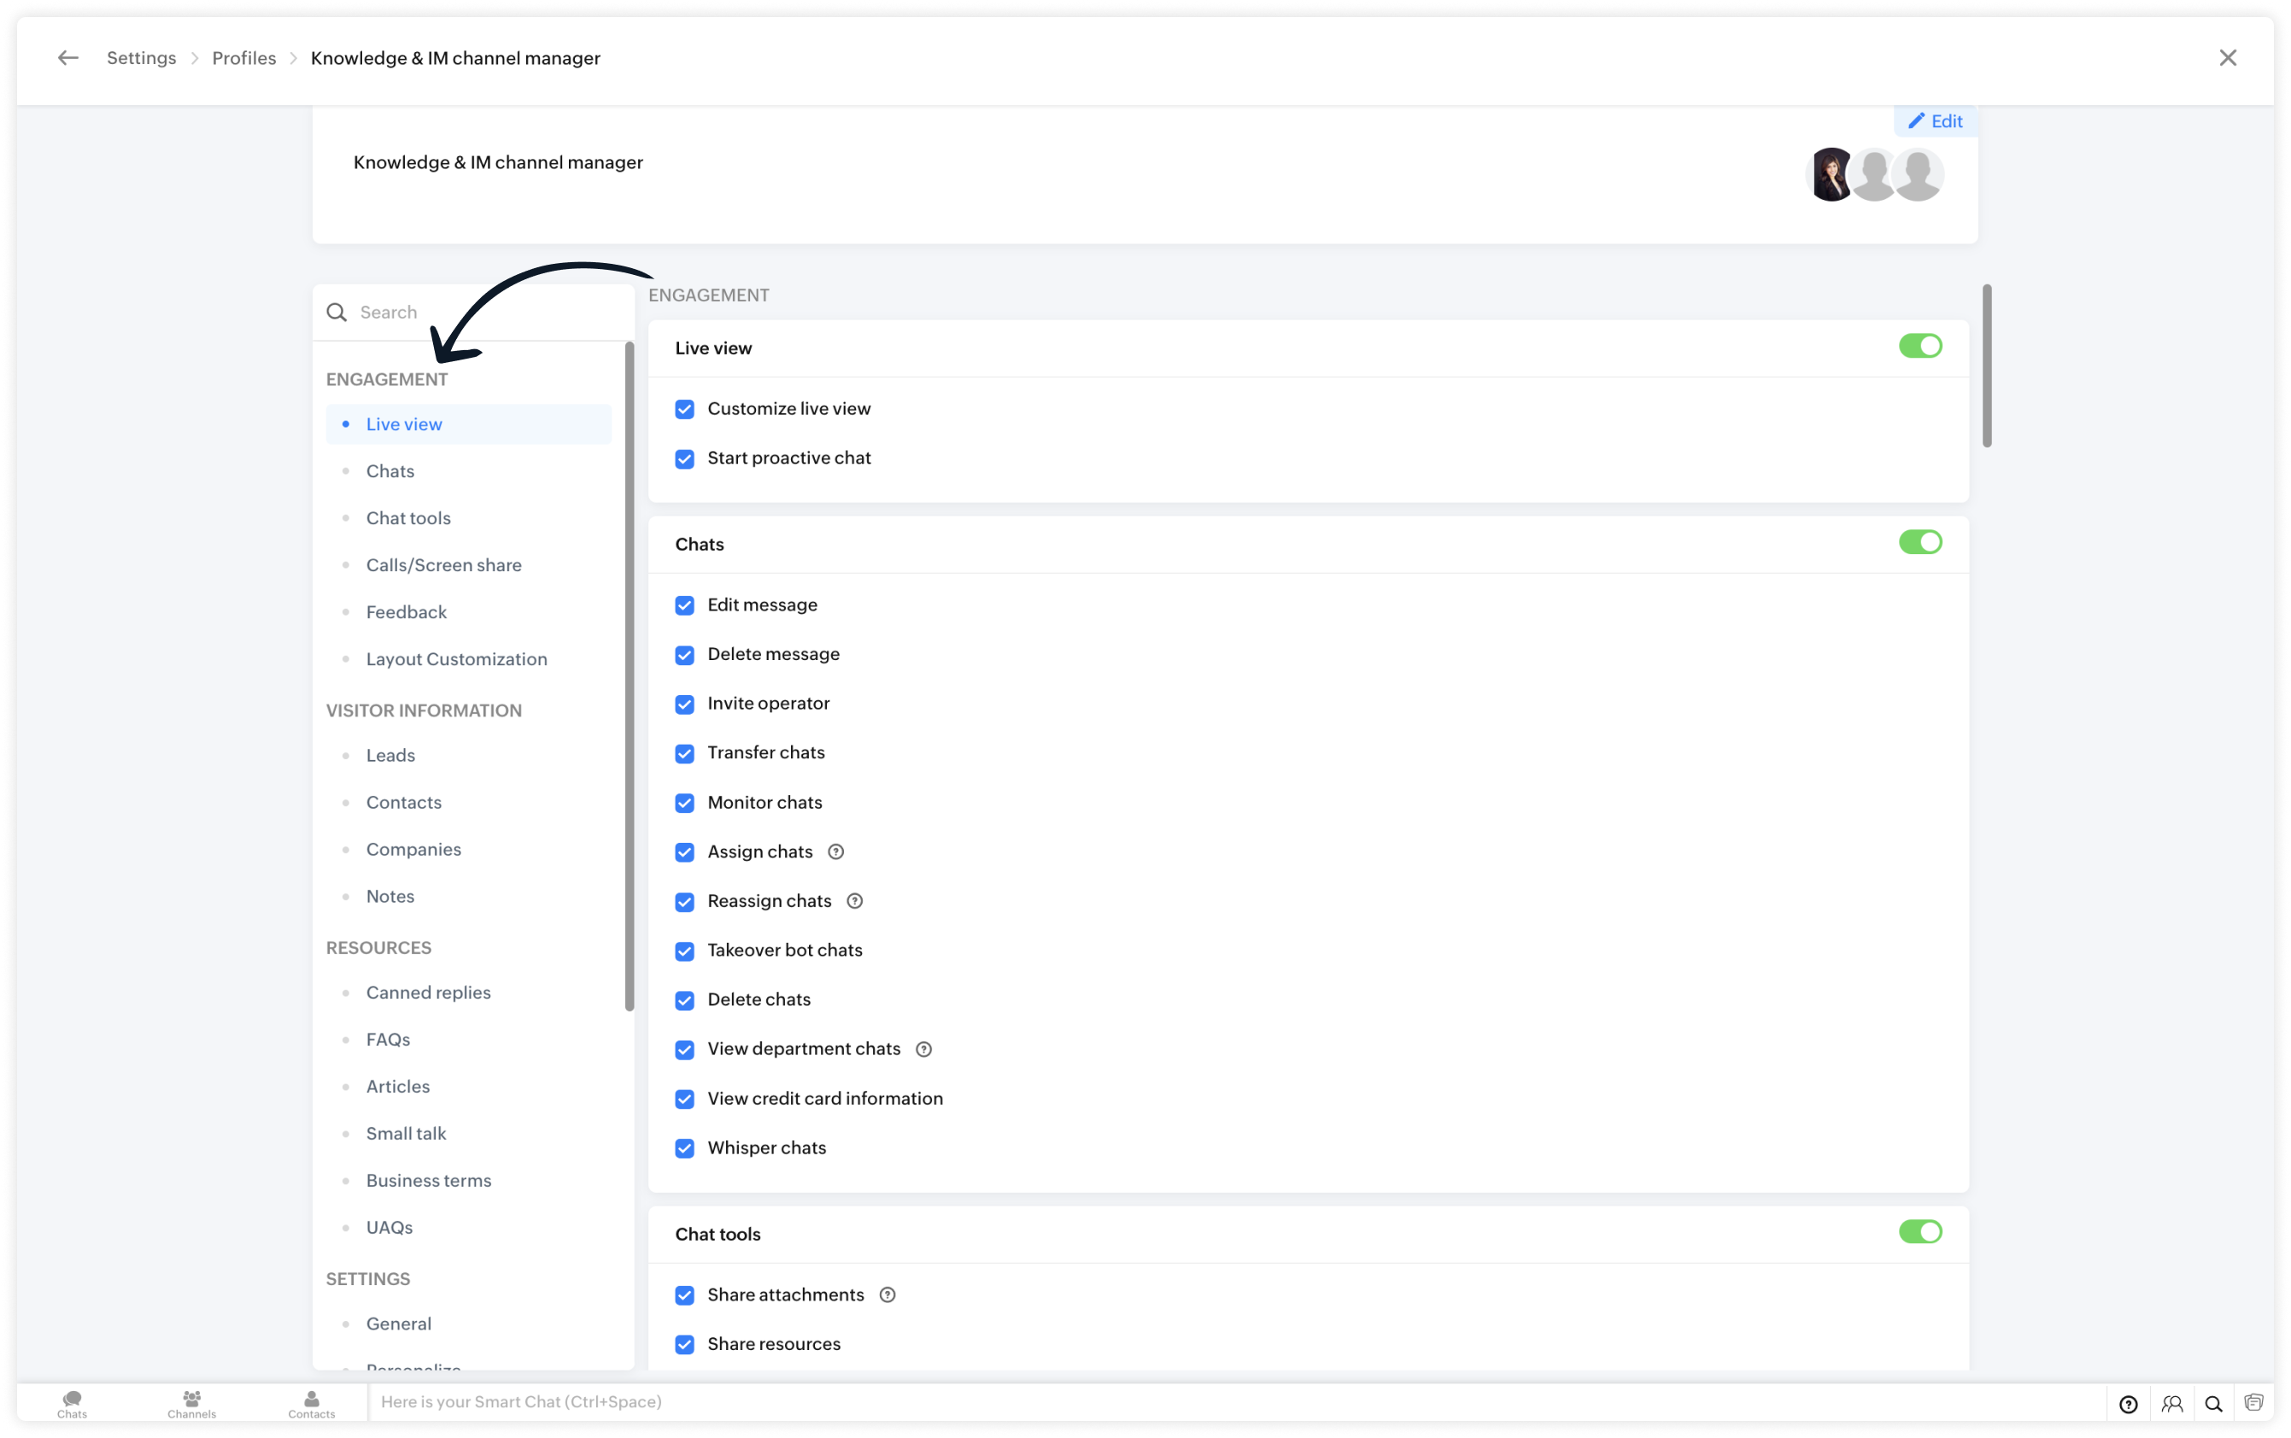Click the bottom-right magnifier search icon
The image size is (2291, 1438).
pos(2213,1404)
